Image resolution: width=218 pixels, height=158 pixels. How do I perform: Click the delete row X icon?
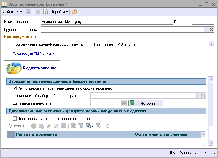[x=56, y=126]
